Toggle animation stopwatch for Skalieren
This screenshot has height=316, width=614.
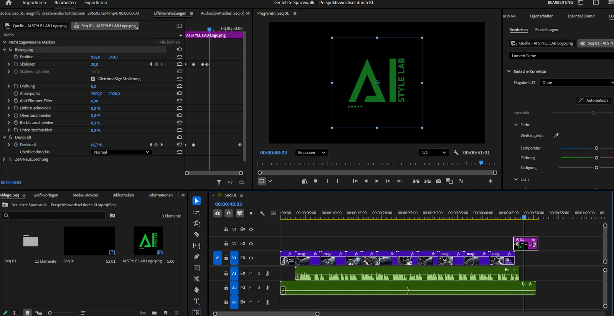pos(16,64)
